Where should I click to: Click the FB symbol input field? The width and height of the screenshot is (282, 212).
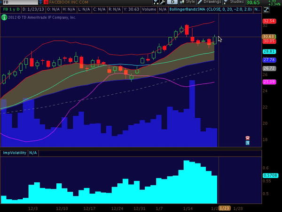[x=20, y=2]
